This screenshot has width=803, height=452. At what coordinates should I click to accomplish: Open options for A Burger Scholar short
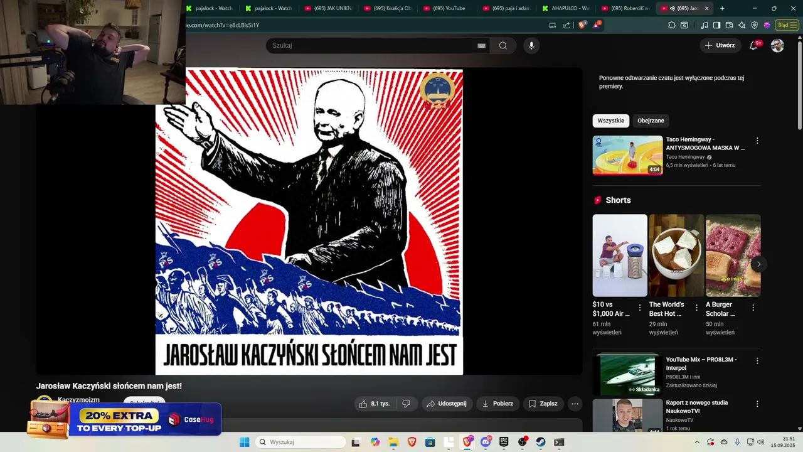753,308
